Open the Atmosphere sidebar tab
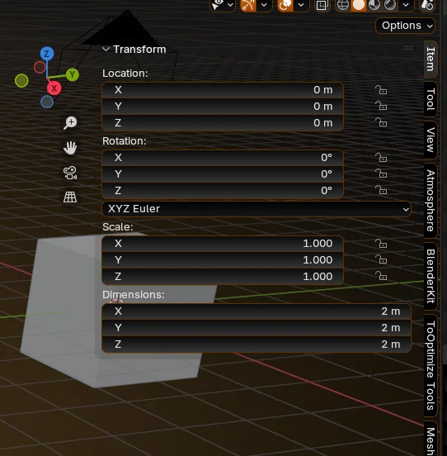Viewport: 447px width, 456px height. pyautogui.click(x=431, y=201)
